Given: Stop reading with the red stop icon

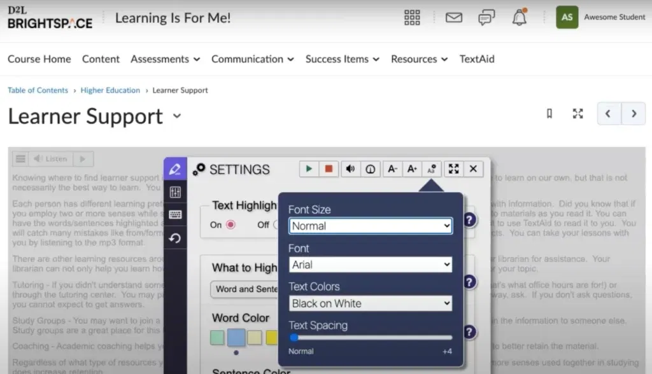Looking at the screenshot, I should coord(329,169).
